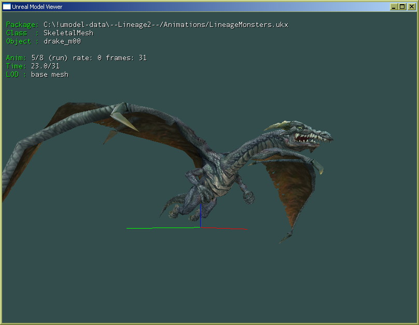Click the 'base mesh' LOD value
419x325 pixels.
pyautogui.click(x=50, y=75)
